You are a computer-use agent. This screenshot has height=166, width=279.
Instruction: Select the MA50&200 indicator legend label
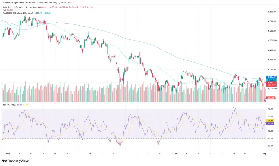[x=18, y=13]
